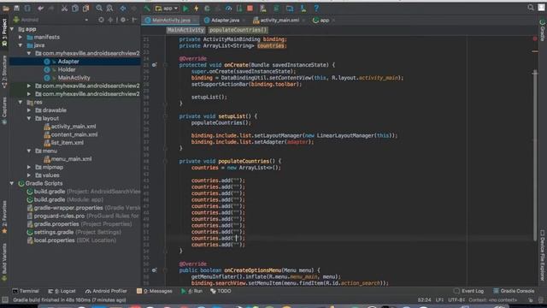Screen dimensions: 547x308
Task: Click the Apply Changes lightning icon
Action: coord(197,8)
